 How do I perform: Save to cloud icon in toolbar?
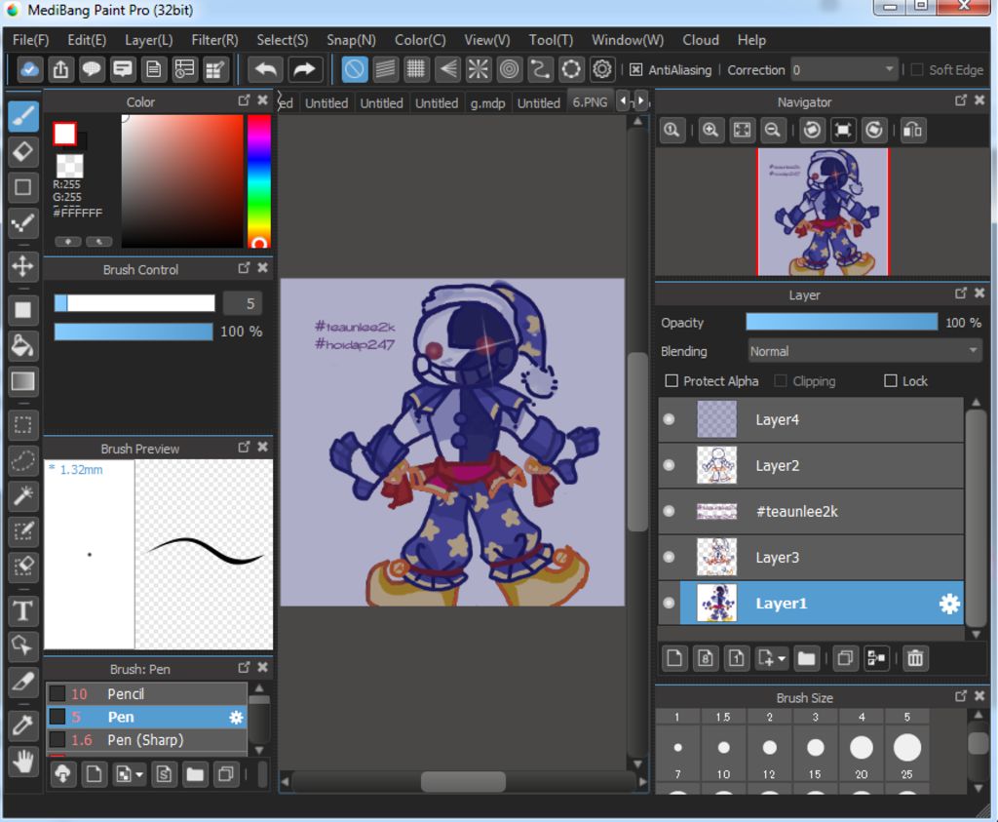tap(29, 69)
